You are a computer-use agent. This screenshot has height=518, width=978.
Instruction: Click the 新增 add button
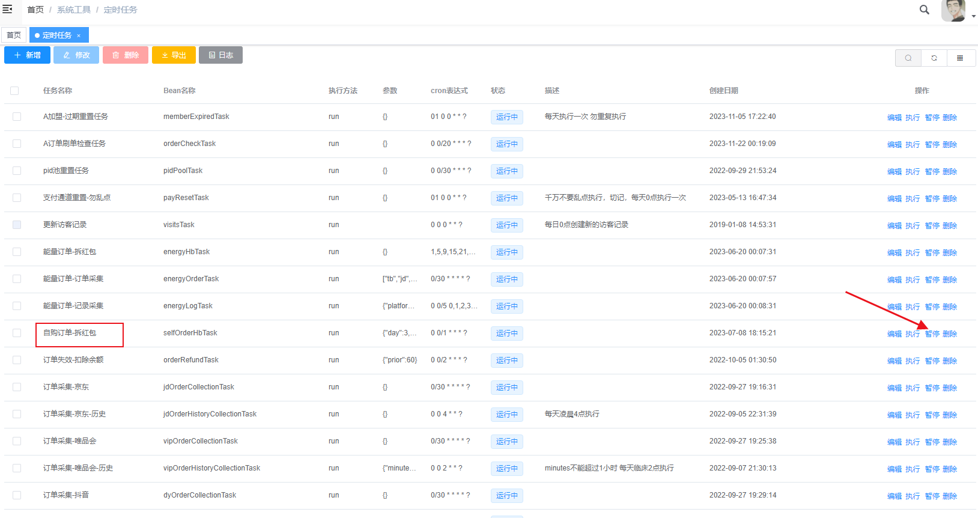(27, 55)
